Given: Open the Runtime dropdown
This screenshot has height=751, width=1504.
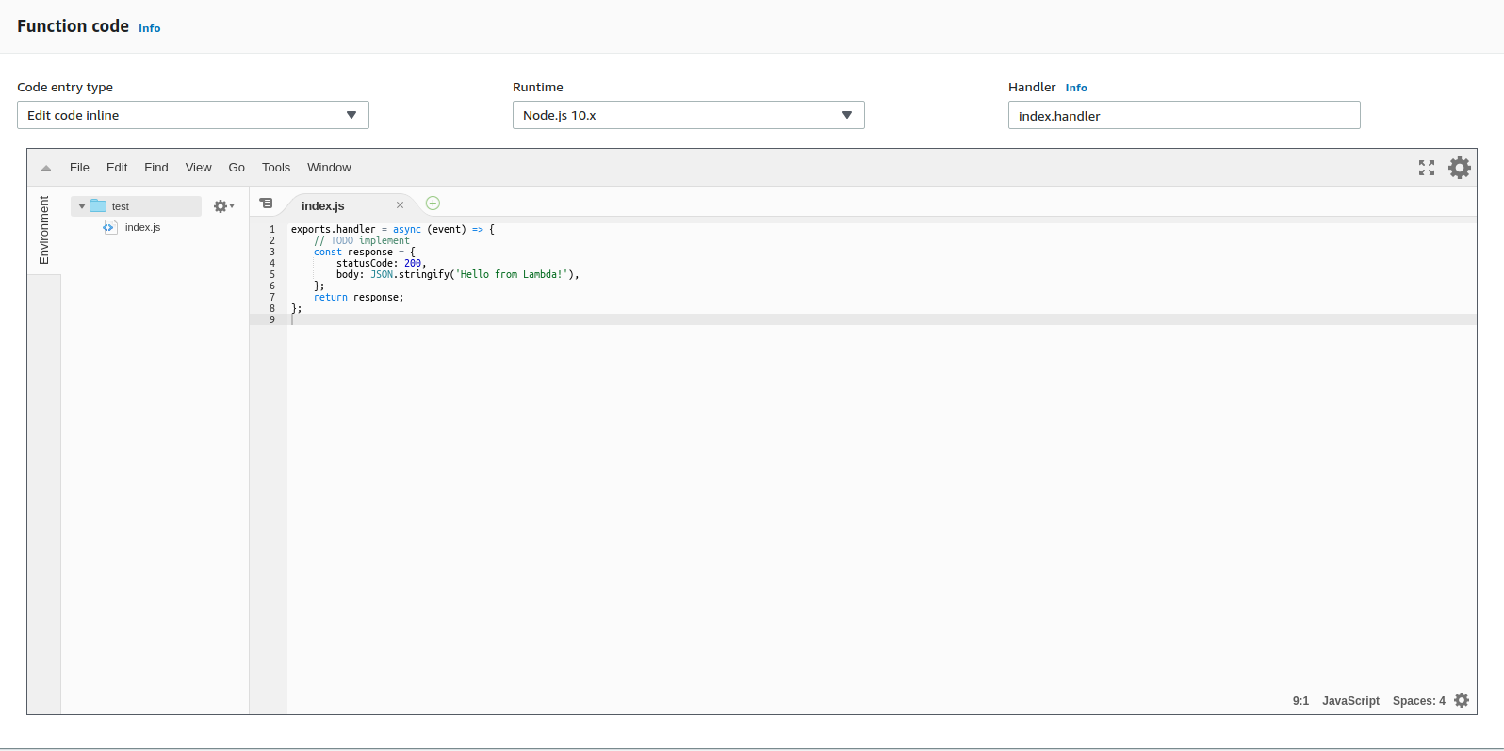Looking at the screenshot, I should (x=688, y=115).
